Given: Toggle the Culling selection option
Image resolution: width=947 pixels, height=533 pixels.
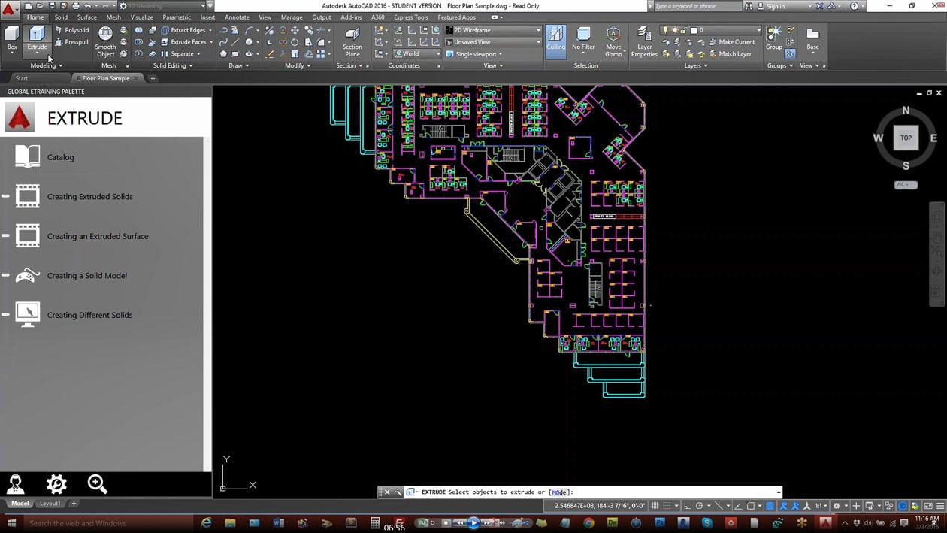Looking at the screenshot, I should click(555, 40).
